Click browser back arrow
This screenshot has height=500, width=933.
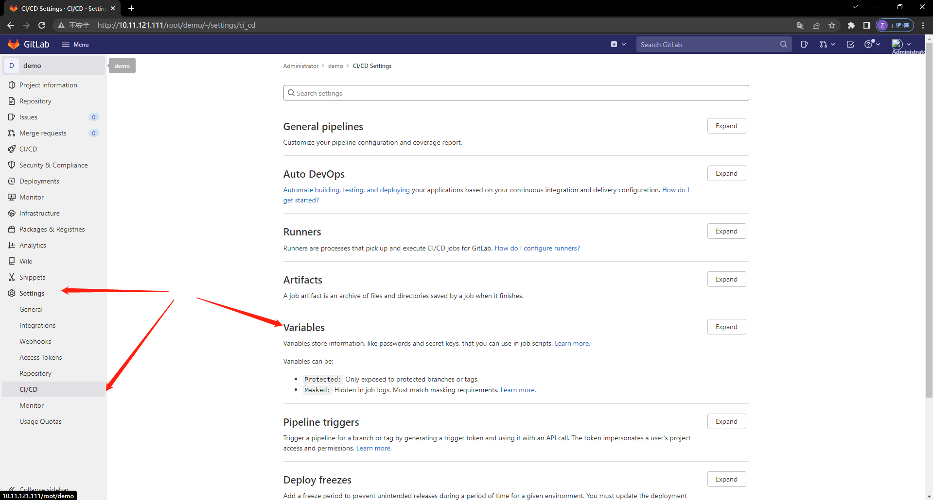coord(11,25)
